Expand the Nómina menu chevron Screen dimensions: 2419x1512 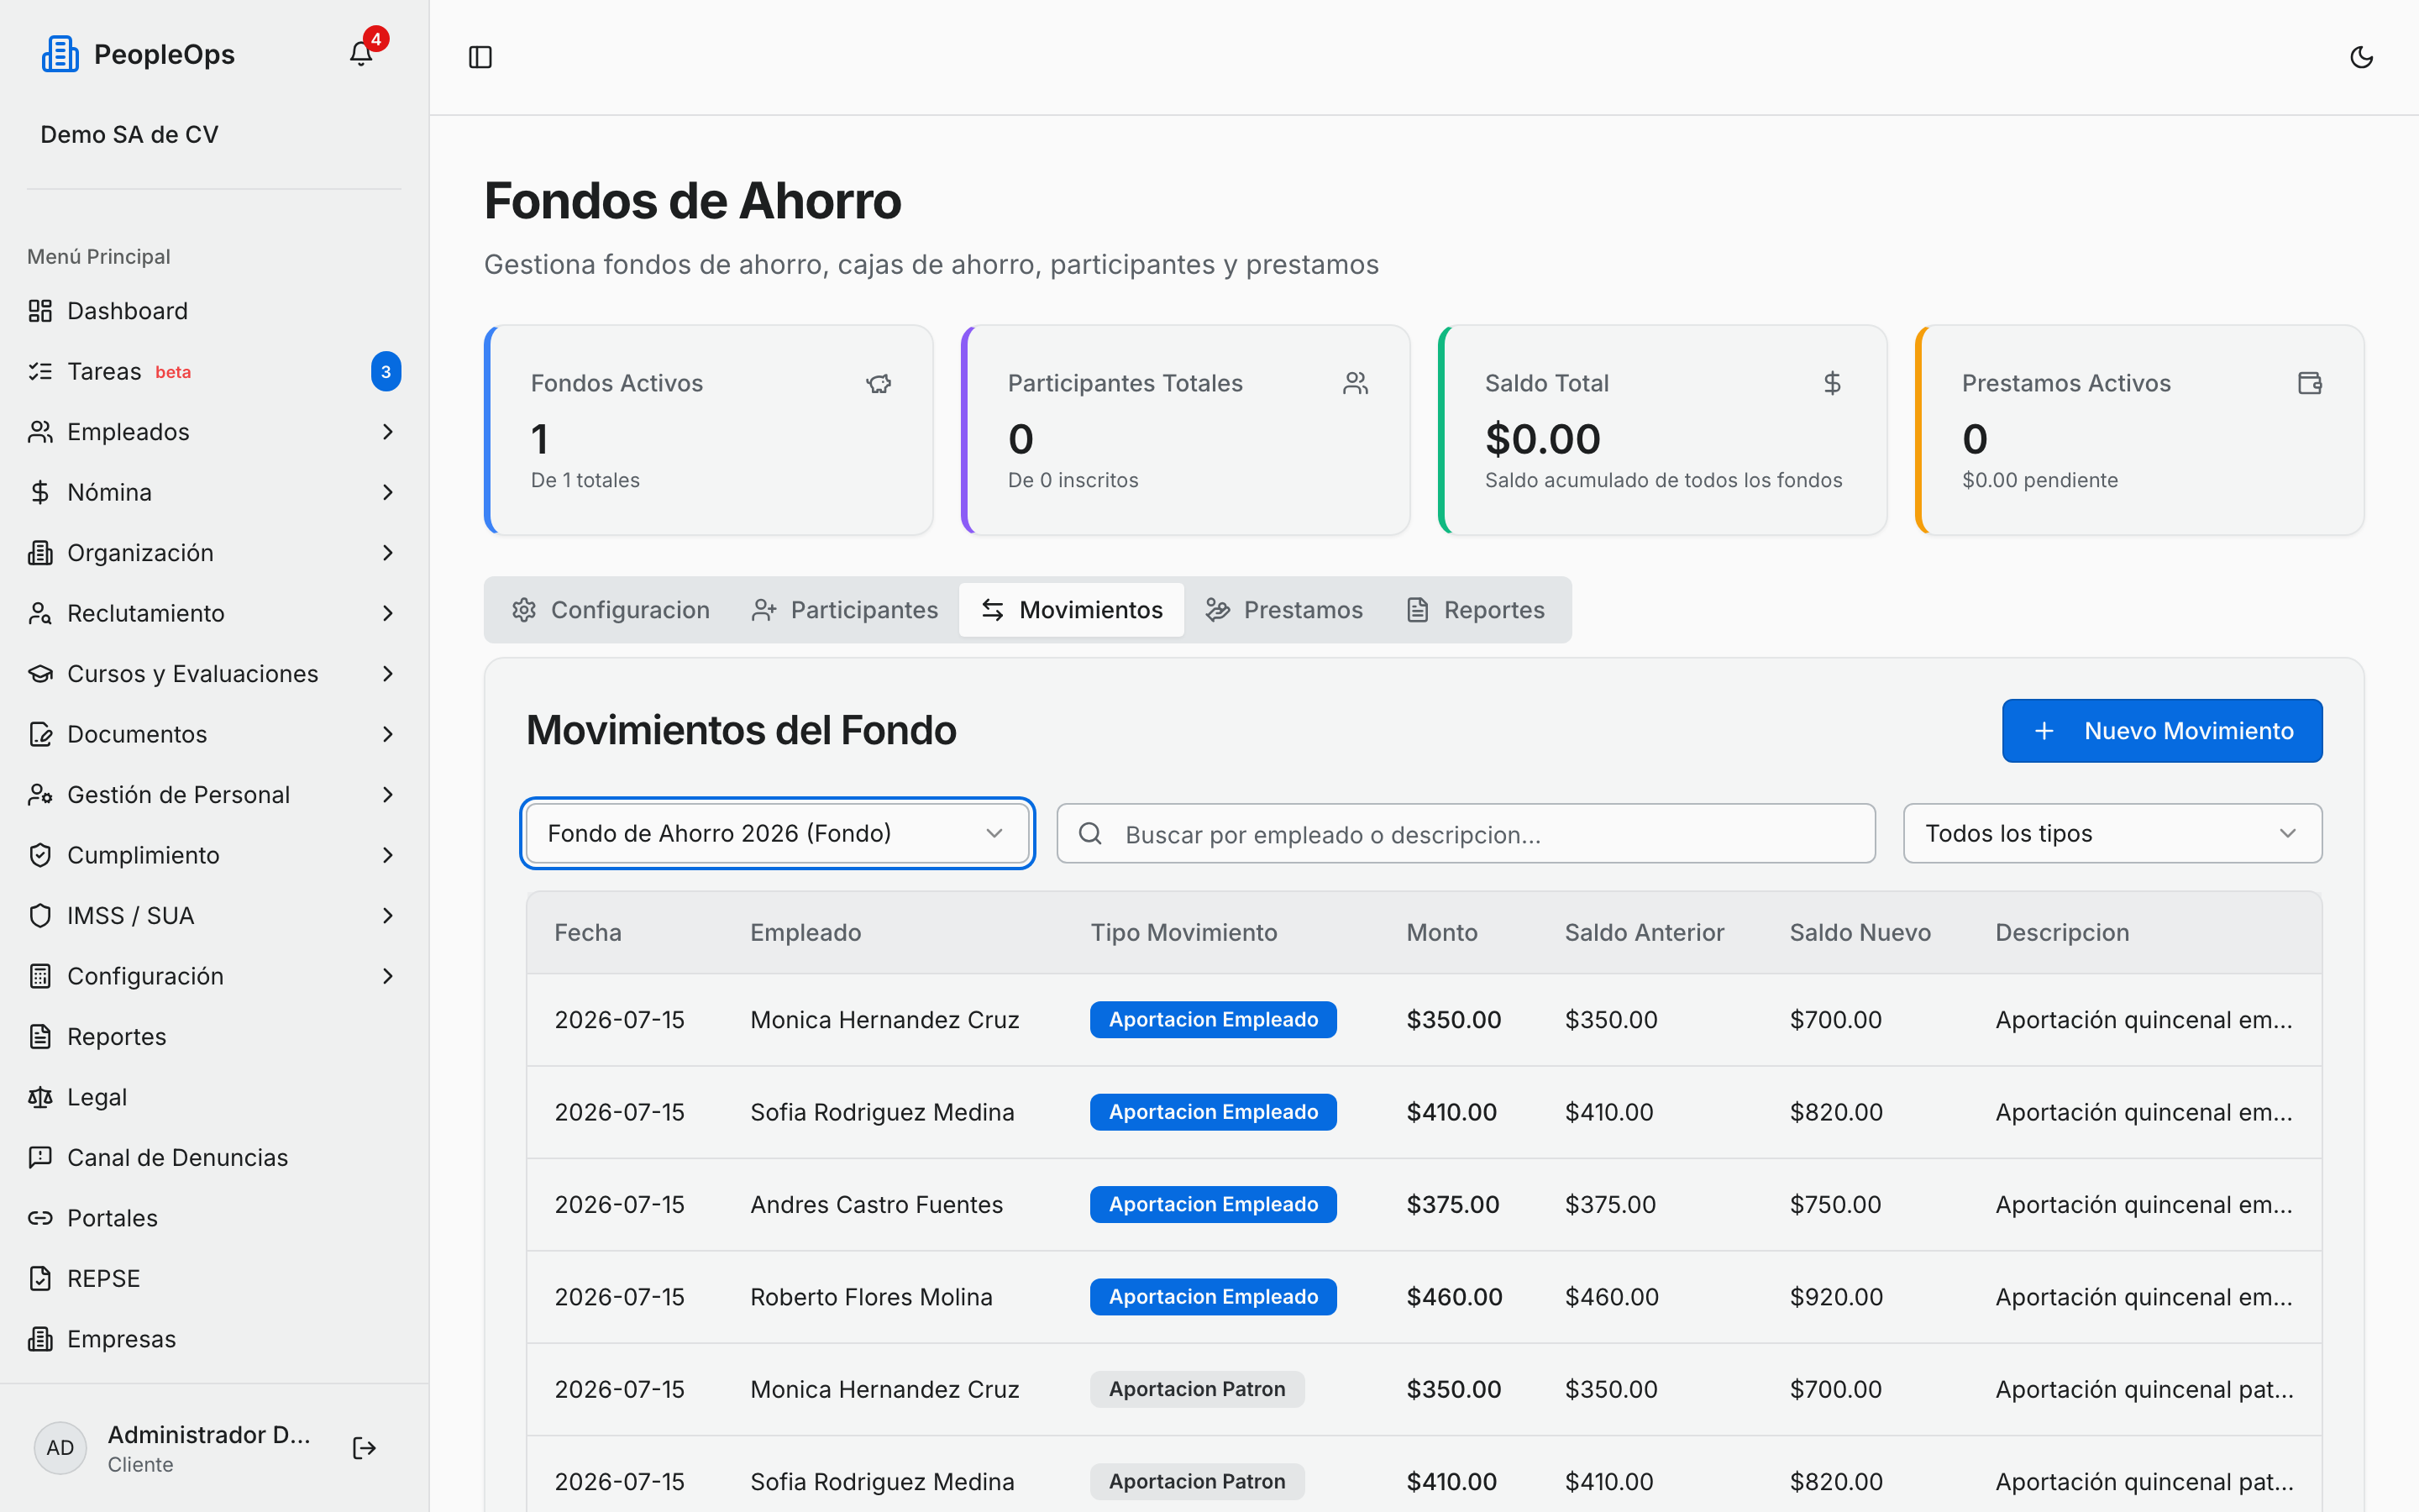pyautogui.click(x=388, y=492)
